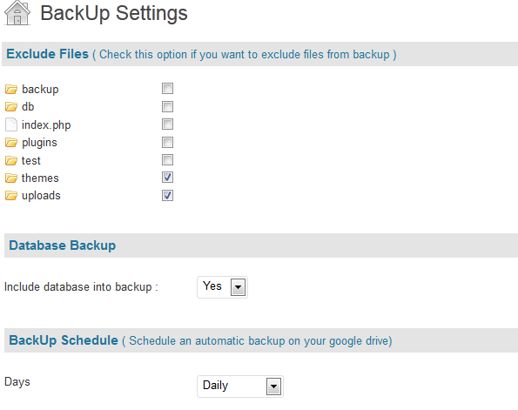518x410 pixels.
Task: Click the db folder icon
Action: pos(11,107)
